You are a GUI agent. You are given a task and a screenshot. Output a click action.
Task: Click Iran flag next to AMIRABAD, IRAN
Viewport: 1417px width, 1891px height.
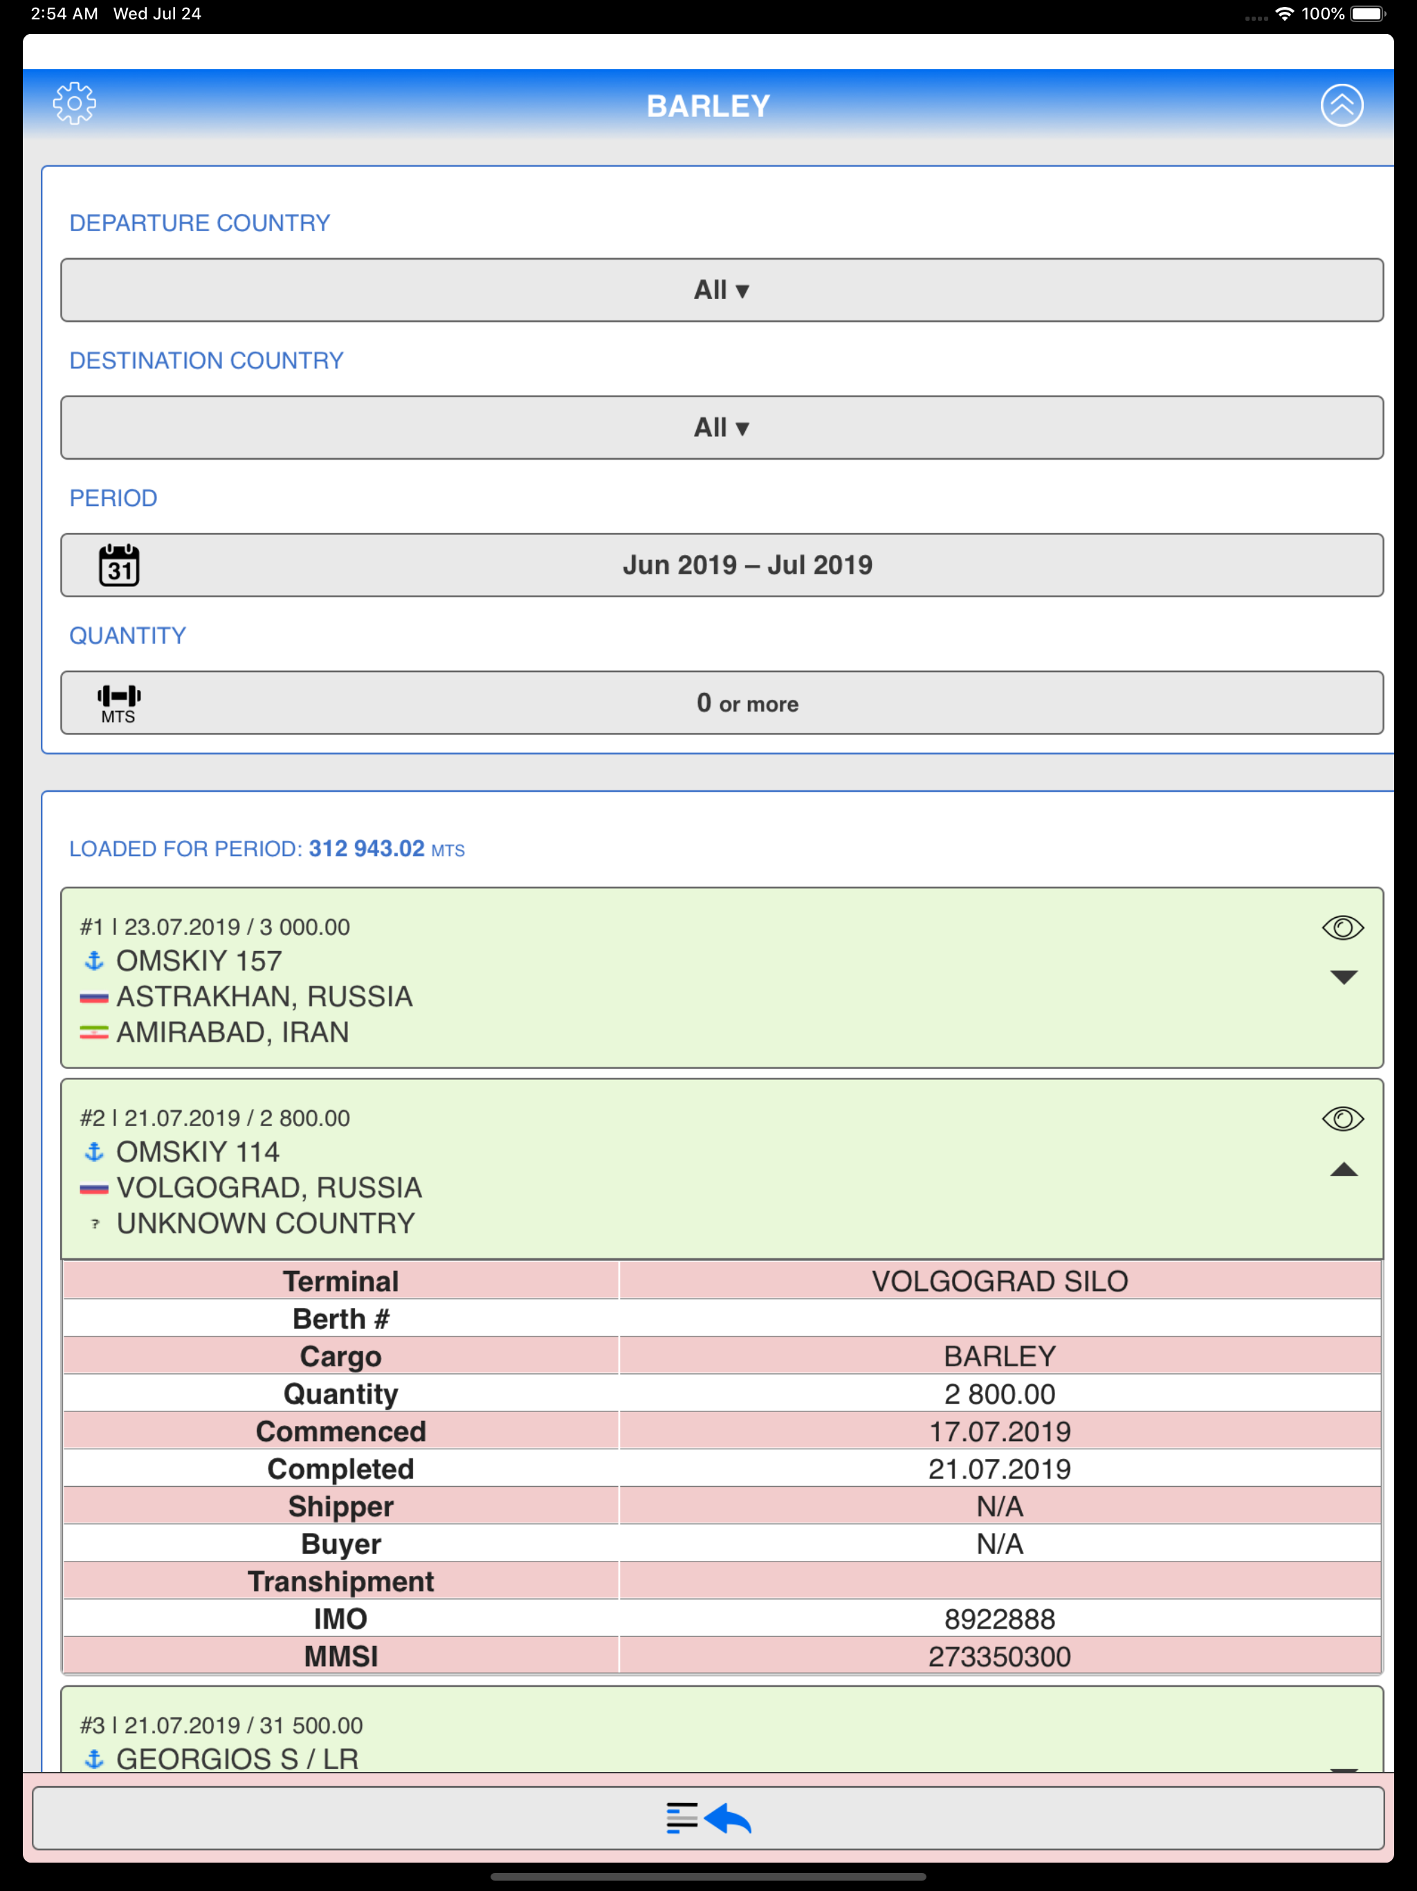tap(94, 1033)
